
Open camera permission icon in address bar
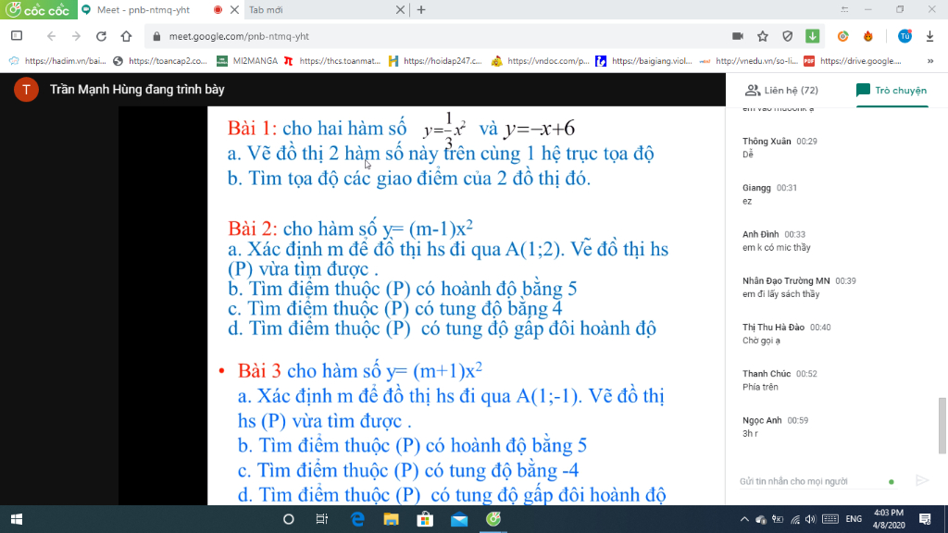point(738,36)
